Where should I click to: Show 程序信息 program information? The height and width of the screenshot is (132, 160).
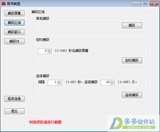[14, 99]
